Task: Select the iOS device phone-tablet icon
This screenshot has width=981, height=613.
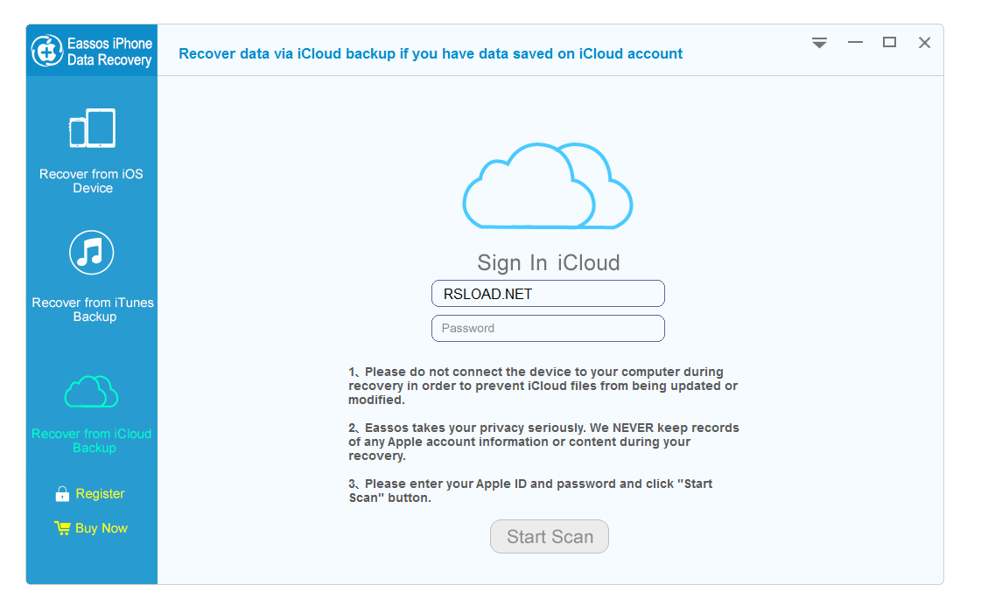Action: (92, 129)
